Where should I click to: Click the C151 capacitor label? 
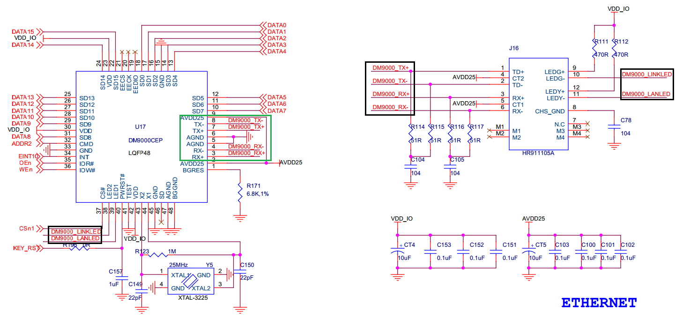coord(510,245)
